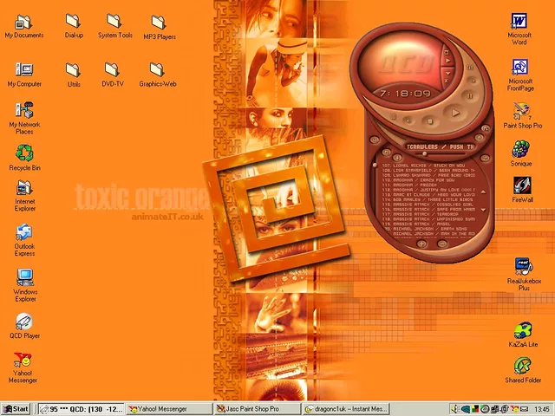Click the mail envelope tray icon

pyautogui.click(x=524, y=409)
